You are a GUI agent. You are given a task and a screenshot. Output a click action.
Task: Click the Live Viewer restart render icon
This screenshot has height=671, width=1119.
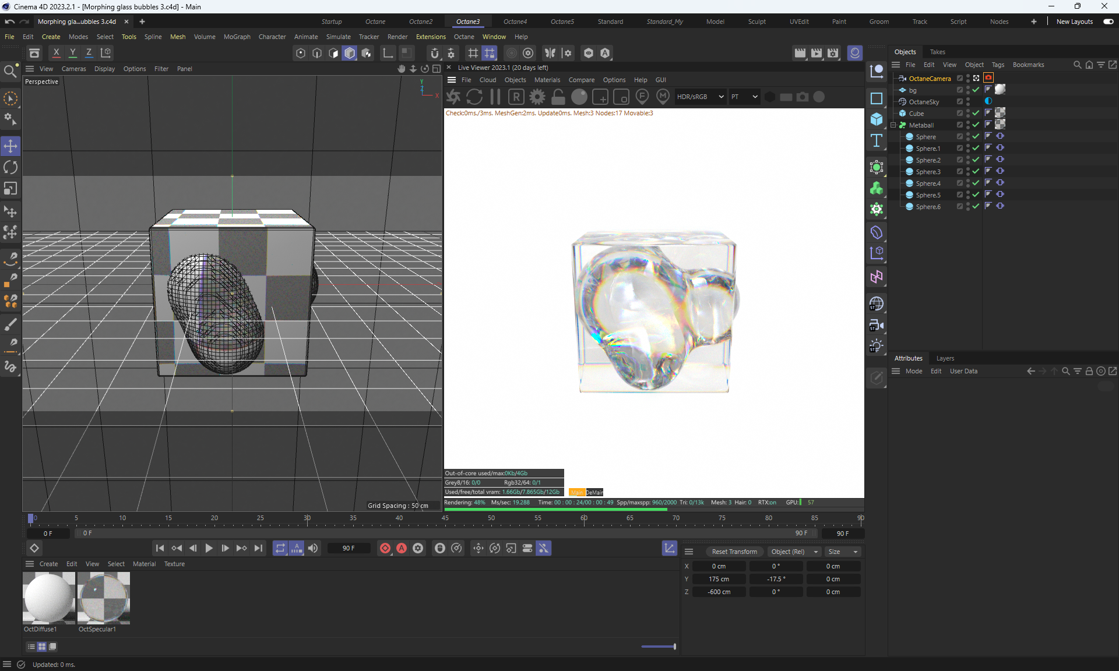click(474, 97)
